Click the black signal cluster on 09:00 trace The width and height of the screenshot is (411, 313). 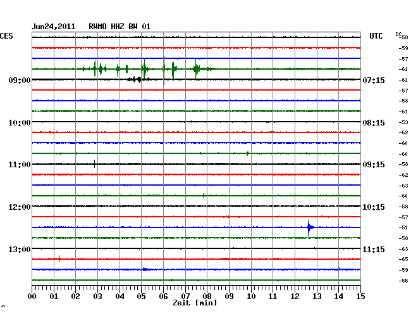pos(138,79)
